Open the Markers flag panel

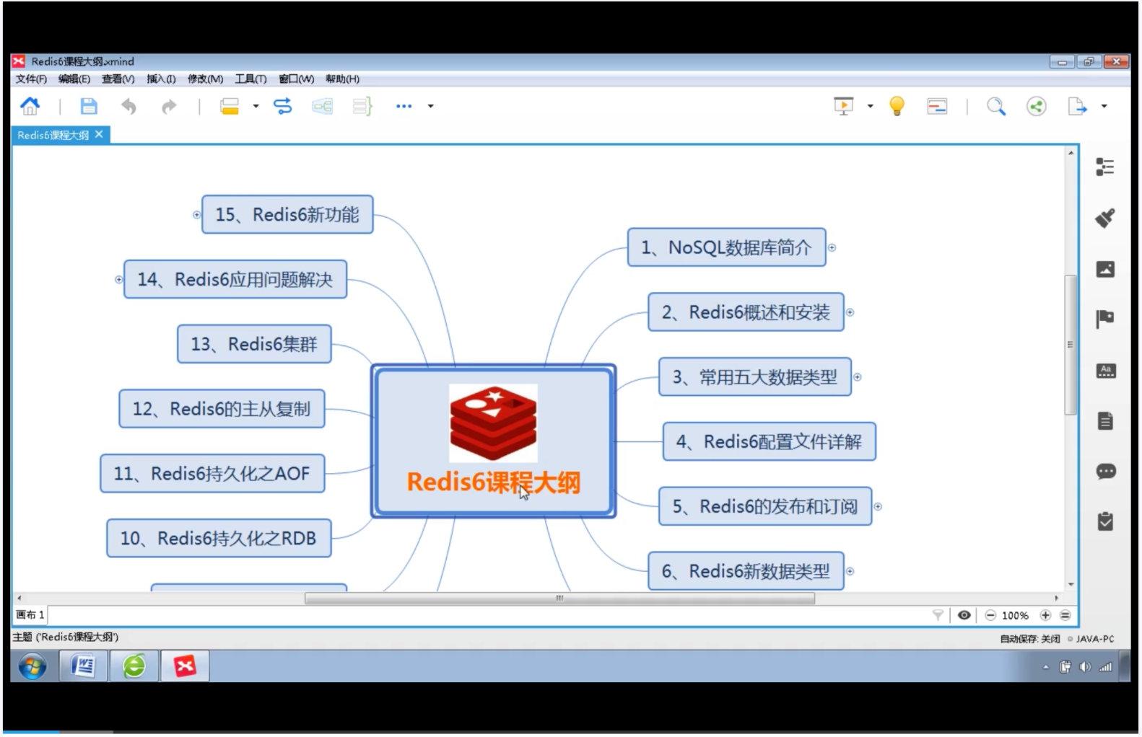pos(1105,319)
